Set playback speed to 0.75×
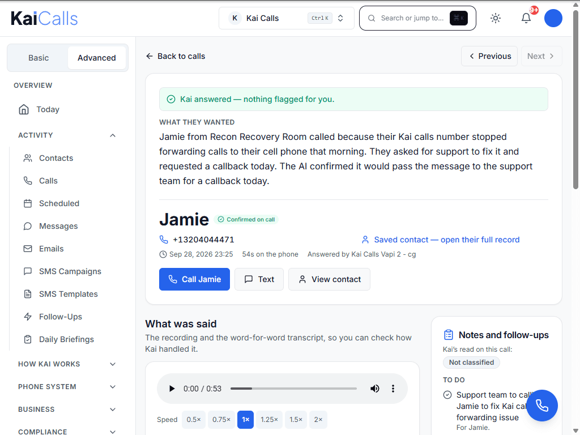The width and height of the screenshot is (580, 435). point(221,420)
